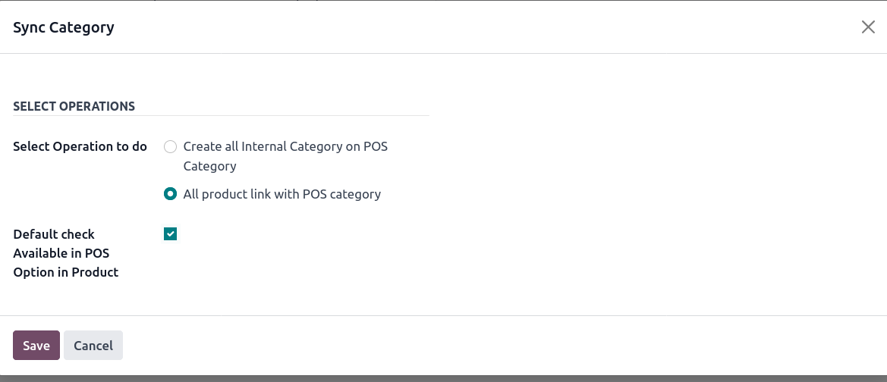Click the 'Available in POS' label line
This screenshot has height=382, width=887.
coord(61,253)
